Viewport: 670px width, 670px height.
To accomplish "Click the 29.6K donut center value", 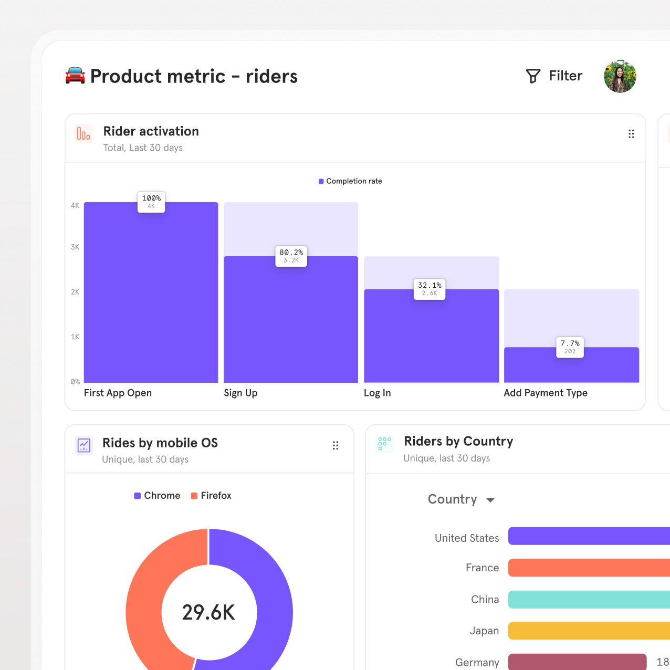I will point(209,612).
